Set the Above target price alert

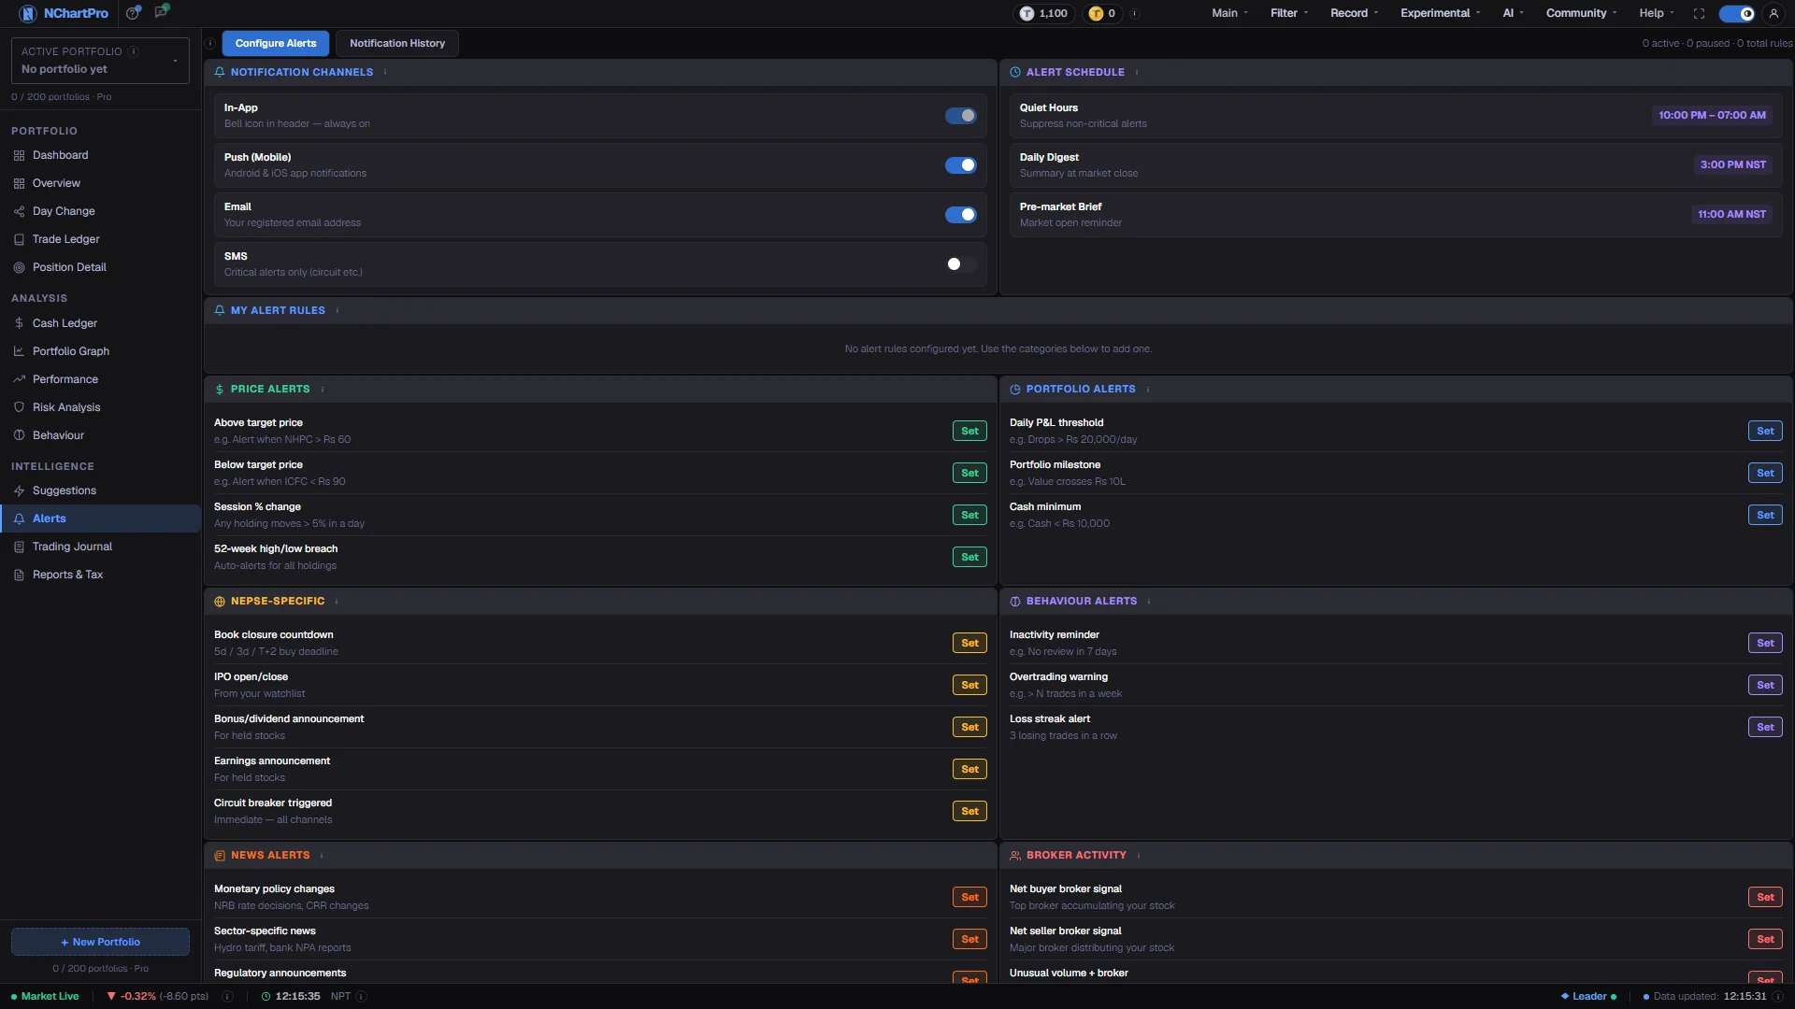[969, 431]
